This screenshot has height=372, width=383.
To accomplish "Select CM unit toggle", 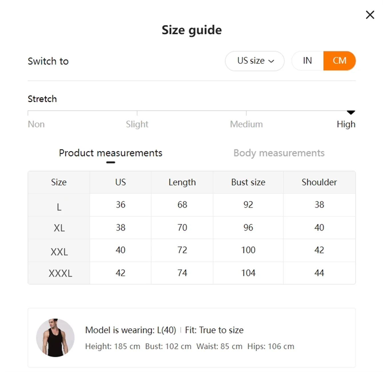I will click(340, 61).
